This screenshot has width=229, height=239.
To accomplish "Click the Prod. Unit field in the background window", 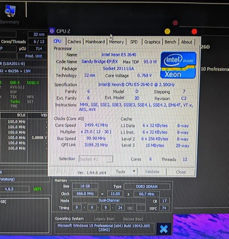I will point(32,56).
